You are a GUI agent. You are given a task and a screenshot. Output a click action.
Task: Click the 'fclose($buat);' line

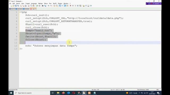point(36,40)
